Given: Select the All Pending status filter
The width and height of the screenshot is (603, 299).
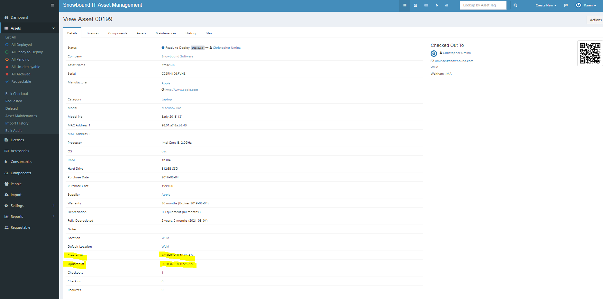Looking at the screenshot, I should (x=21, y=59).
